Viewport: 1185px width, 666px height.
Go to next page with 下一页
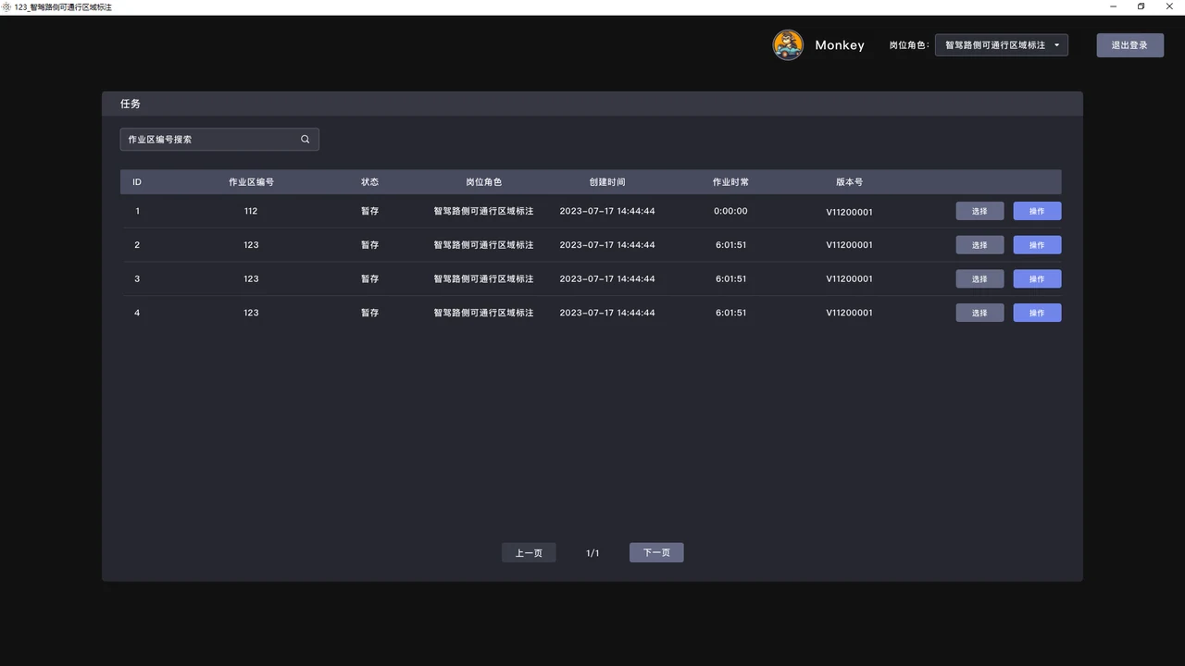[x=656, y=553]
